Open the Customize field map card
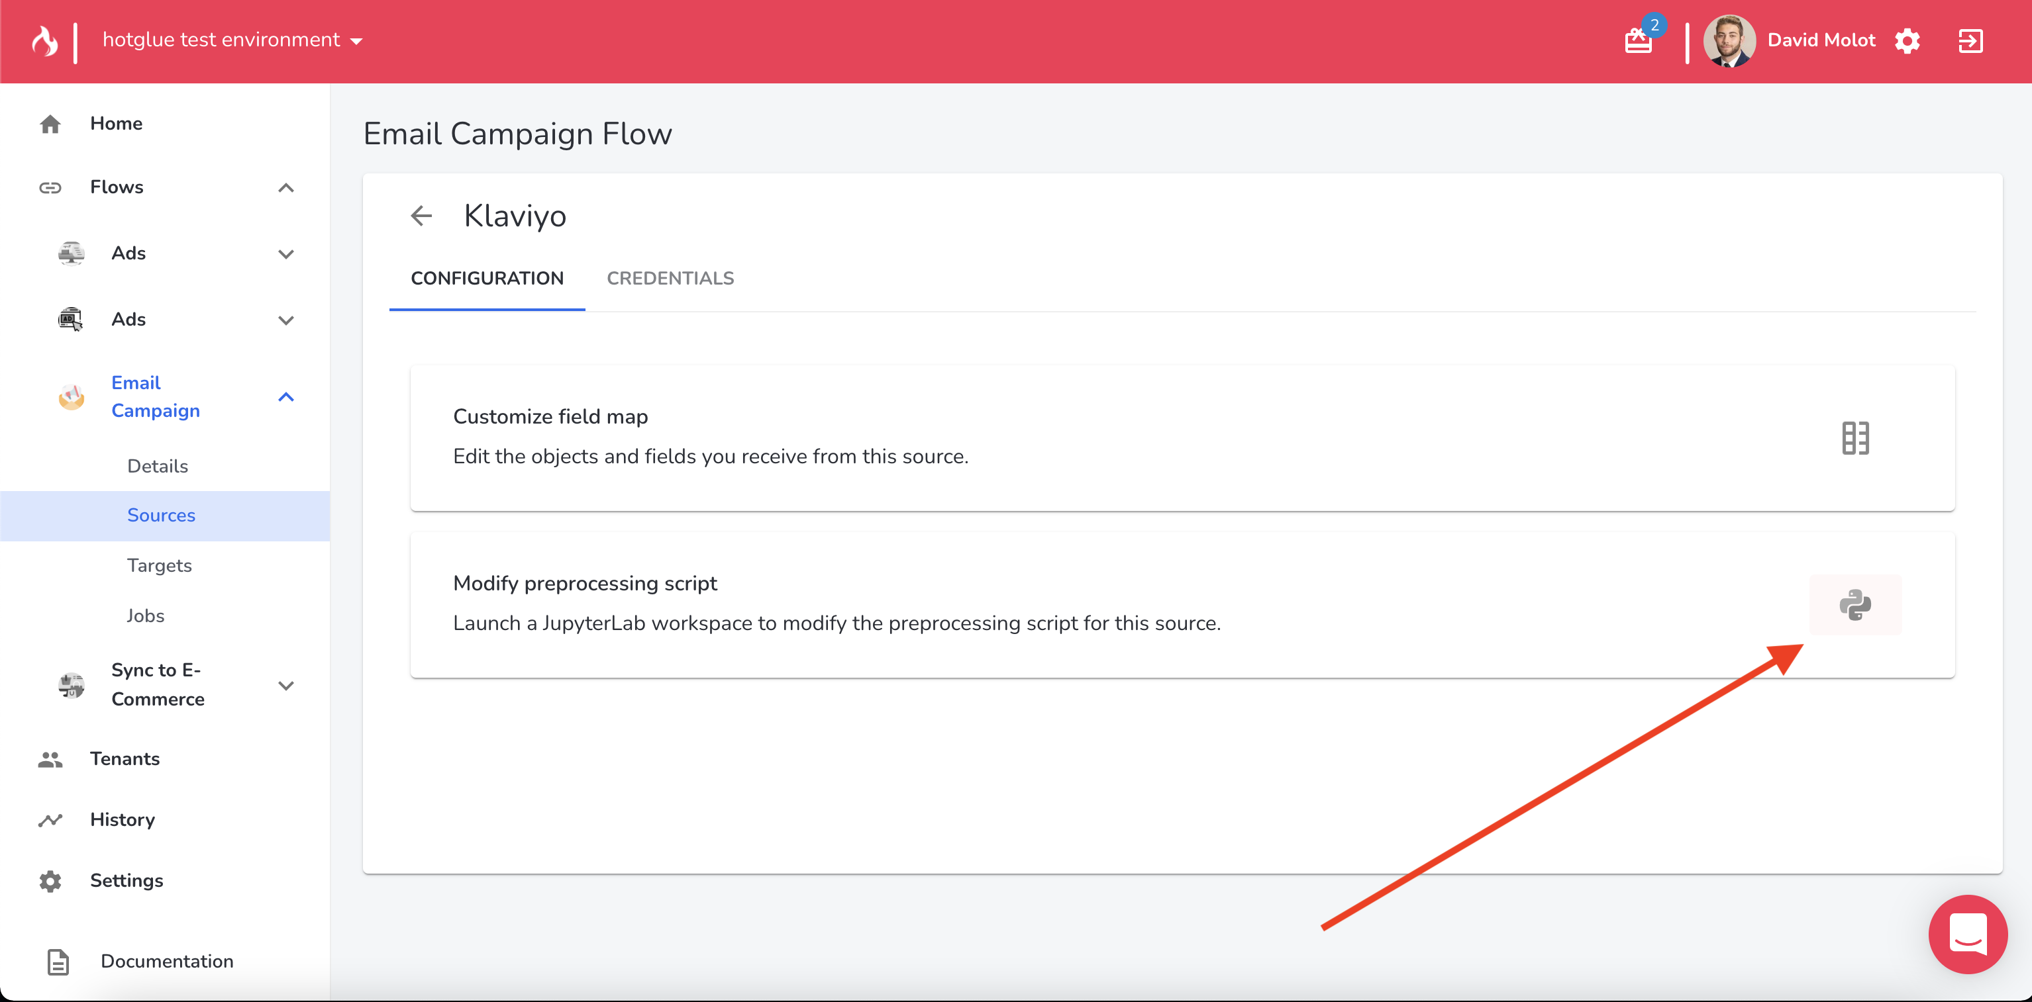 coord(1104,437)
